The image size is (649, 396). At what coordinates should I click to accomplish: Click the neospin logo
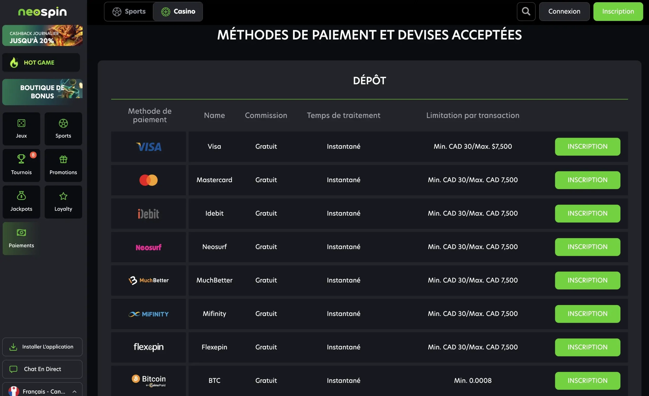click(x=42, y=12)
